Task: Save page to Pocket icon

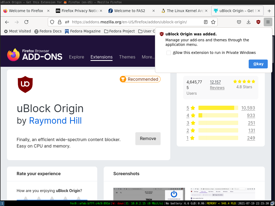Action: tap(239, 22)
